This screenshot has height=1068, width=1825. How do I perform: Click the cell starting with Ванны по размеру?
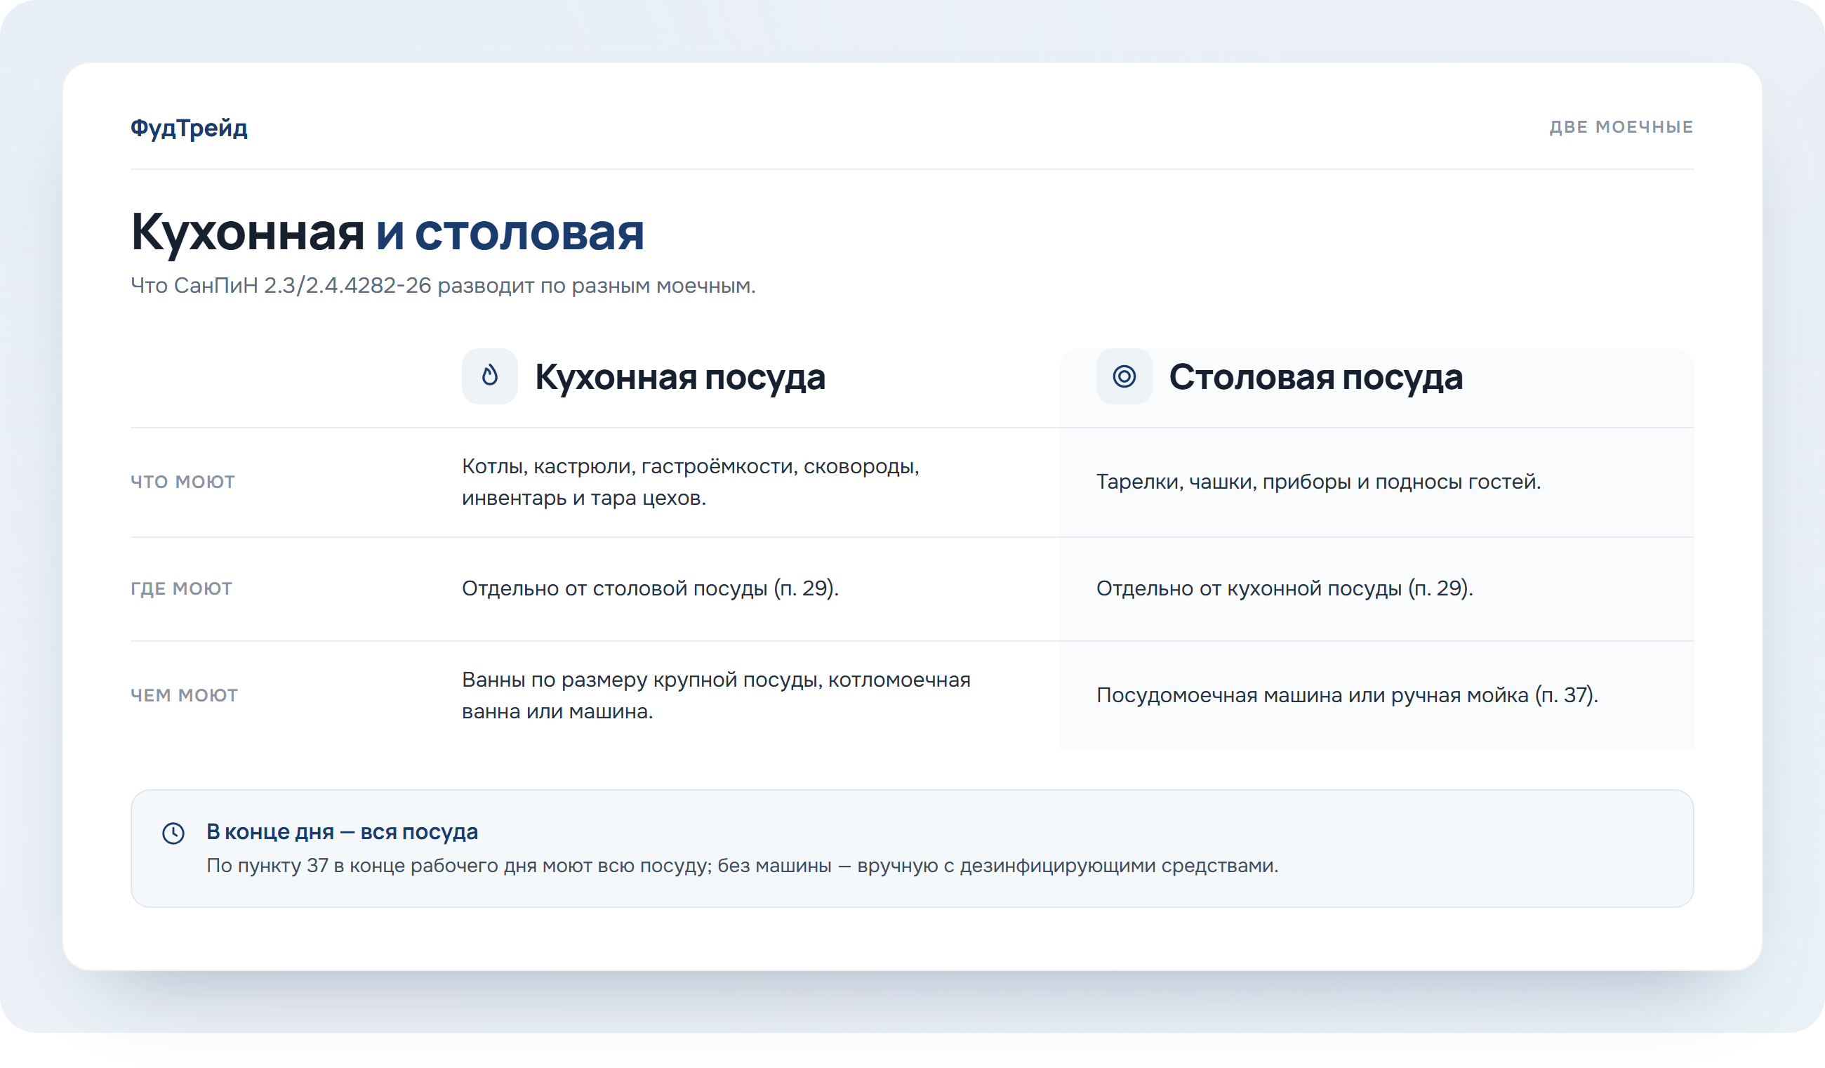tap(716, 696)
